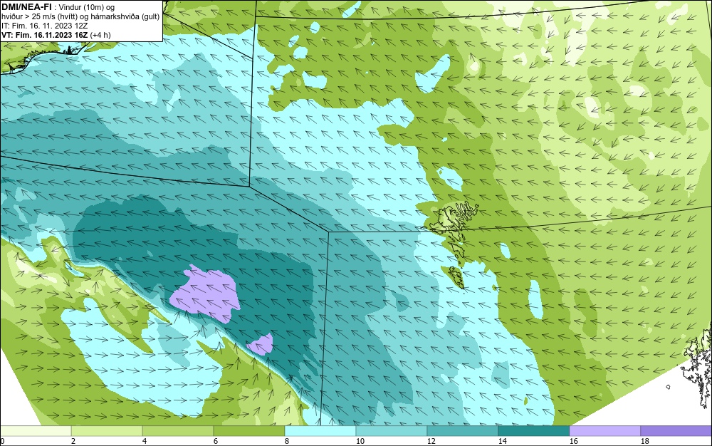This screenshot has width=712, height=446.
Task: Select the 6–8 m/s olive green swatch
Action: point(248,430)
